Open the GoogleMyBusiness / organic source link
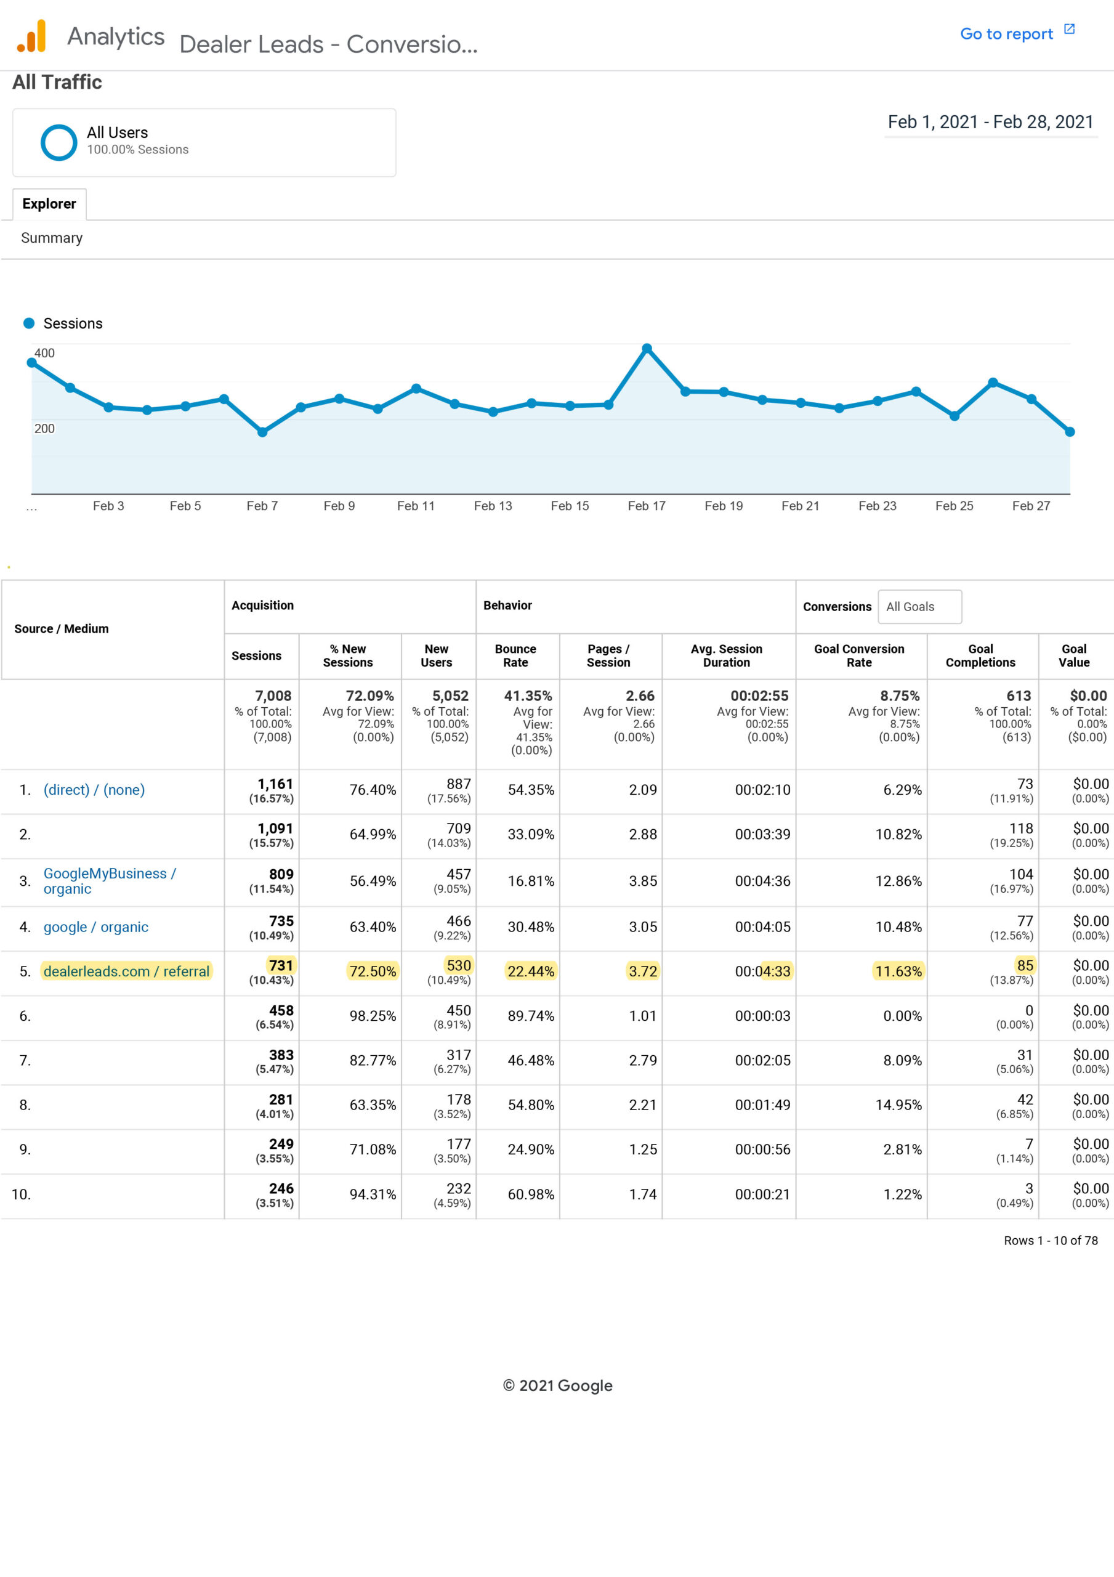 tap(110, 880)
